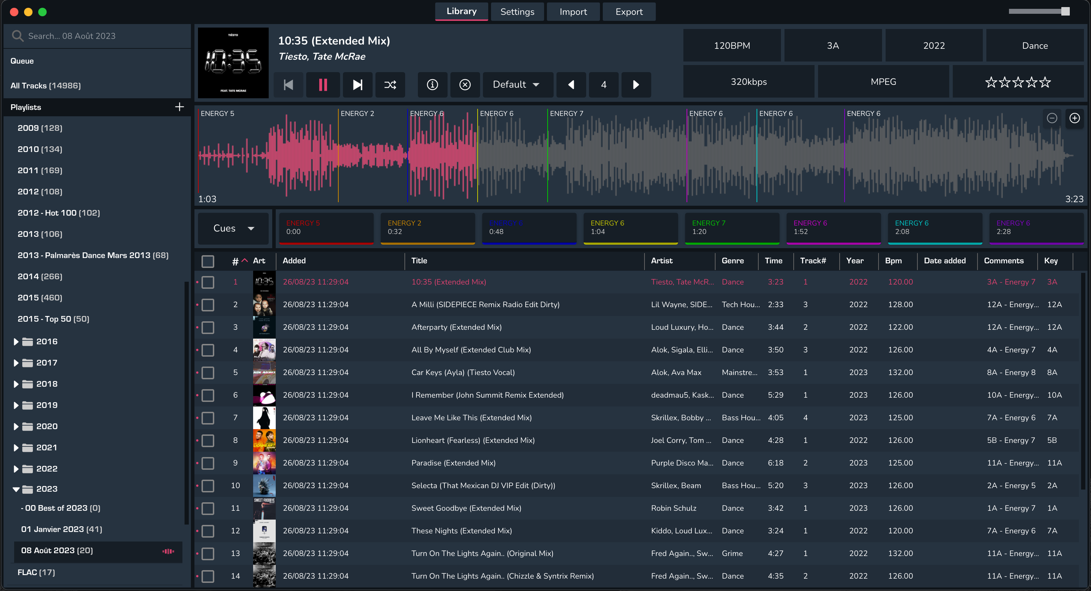Image resolution: width=1091 pixels, height=591 pixels.
Task: Open All Tracks library list
Action: point(46,86)
